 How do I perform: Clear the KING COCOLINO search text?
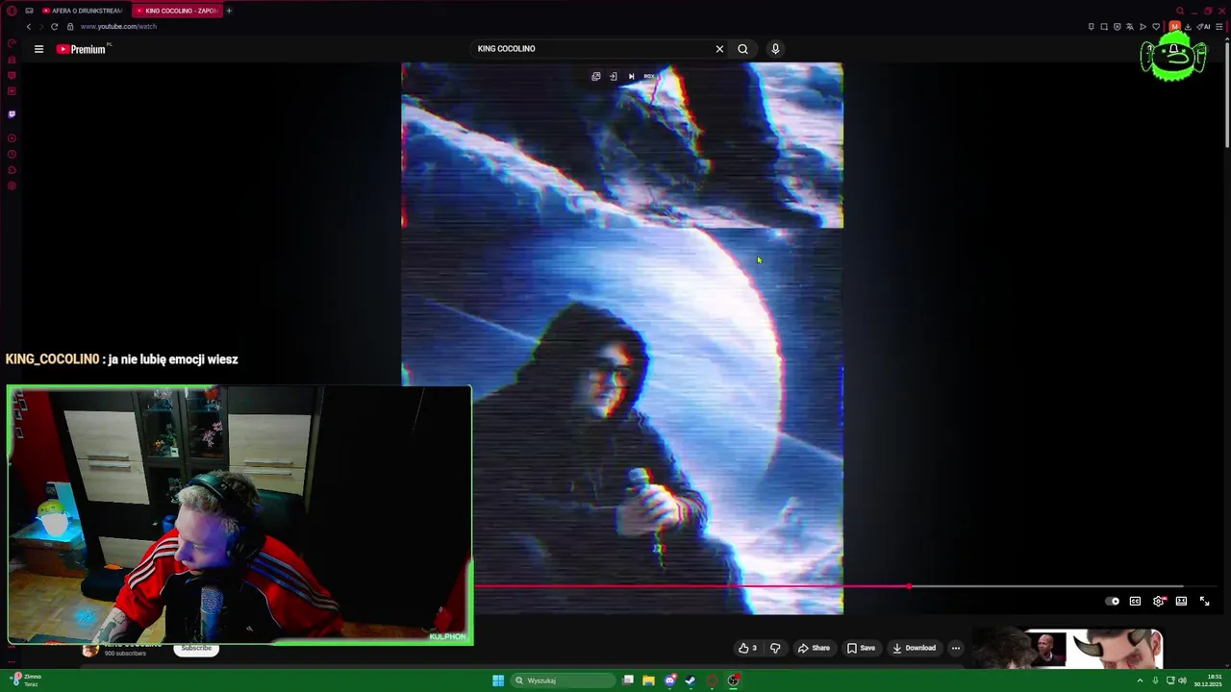(719, 49)
